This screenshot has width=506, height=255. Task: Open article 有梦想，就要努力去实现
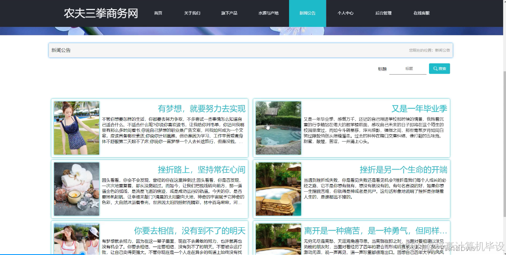(201, 109)
